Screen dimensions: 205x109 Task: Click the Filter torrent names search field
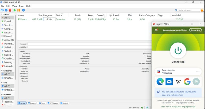(188, 10)
